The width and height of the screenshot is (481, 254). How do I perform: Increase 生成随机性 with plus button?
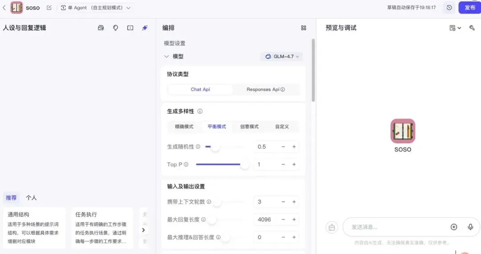294,147
